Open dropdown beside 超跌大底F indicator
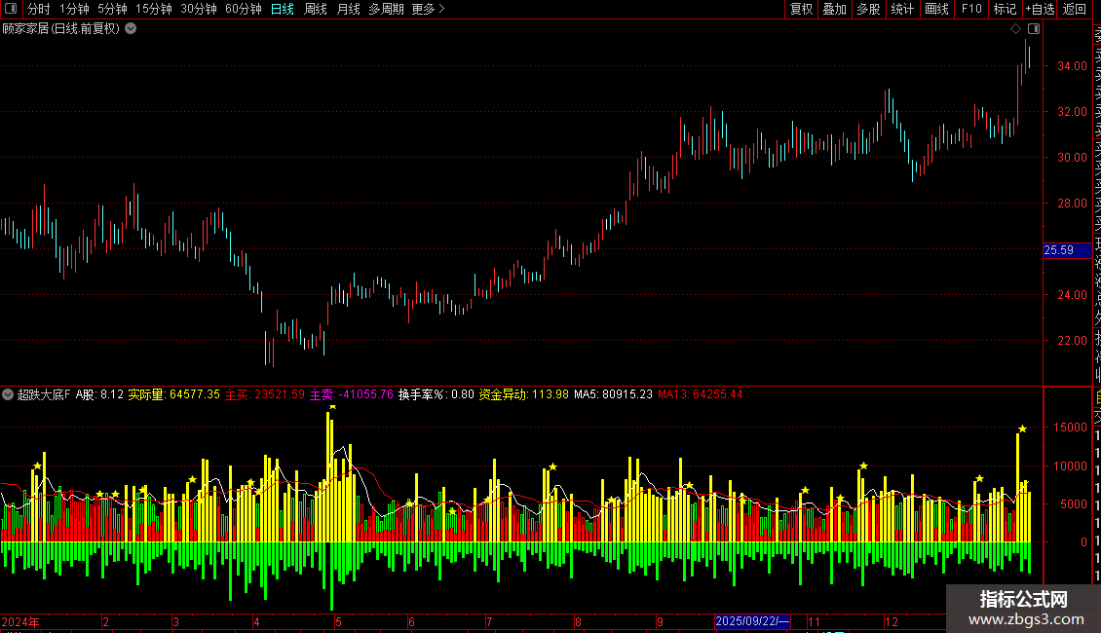Image resolution: width=1101 pixels, height=633 pixels. pyautogui.click(x=8, y=394)
